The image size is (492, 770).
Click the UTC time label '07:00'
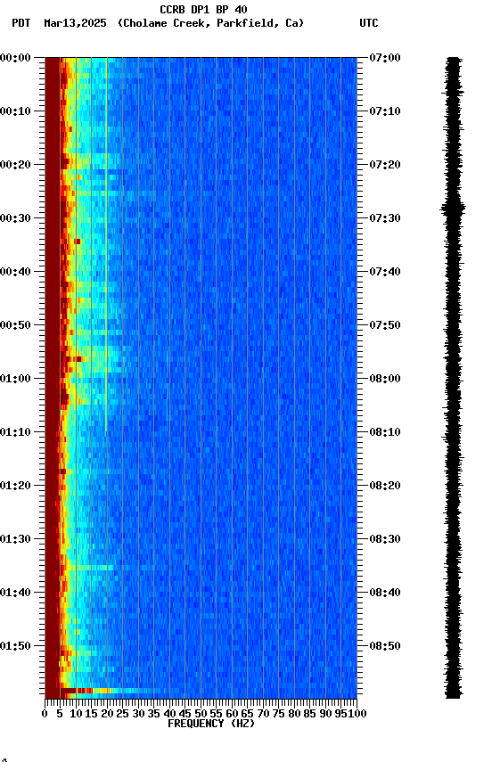385,58
